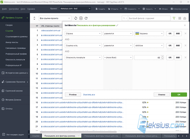Open the Украина country value dropdown
This screenshot has width=190, height=139.
point(149,34)
